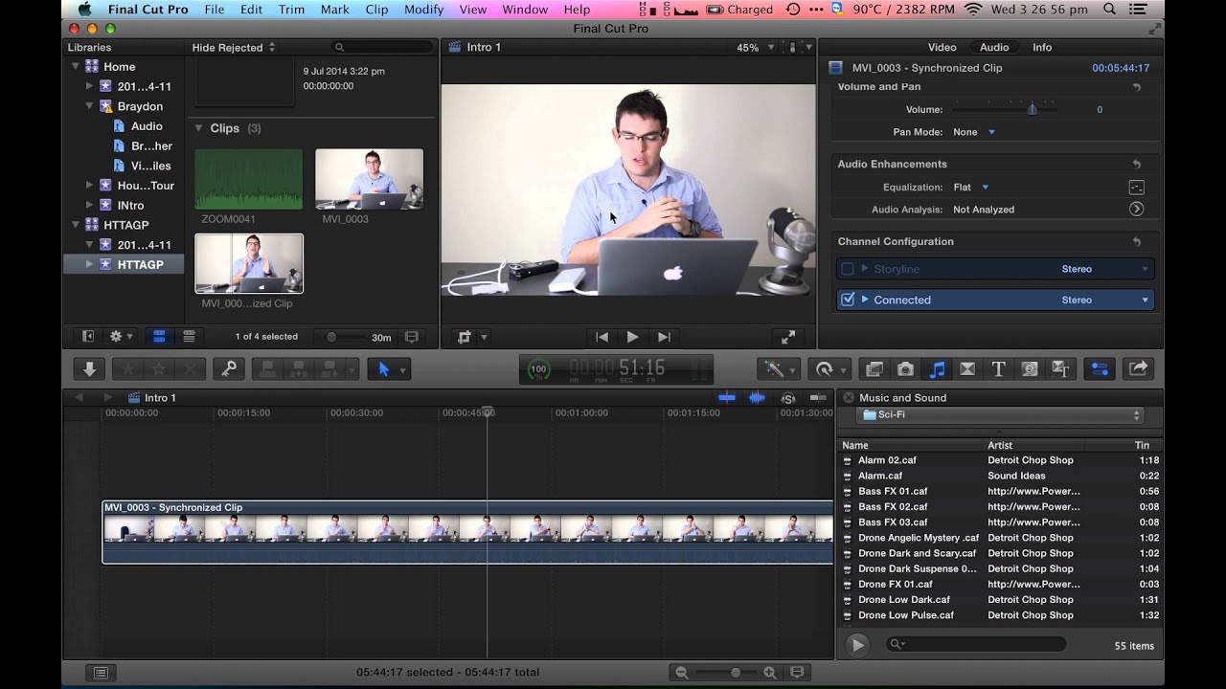The height and width of the screenshot is (689, 1226).
Task: Show the Themes browser
Action: 1060,368
